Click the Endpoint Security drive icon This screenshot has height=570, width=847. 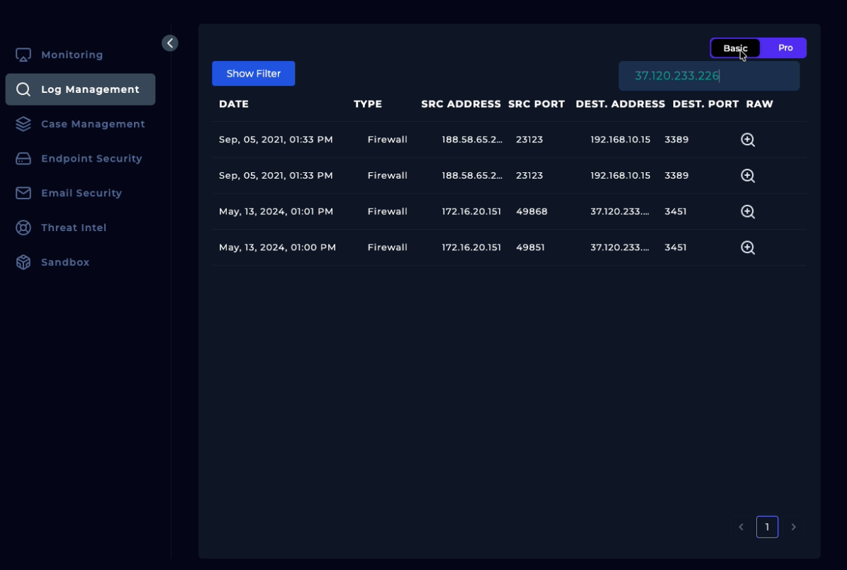[x=23, y=159]
